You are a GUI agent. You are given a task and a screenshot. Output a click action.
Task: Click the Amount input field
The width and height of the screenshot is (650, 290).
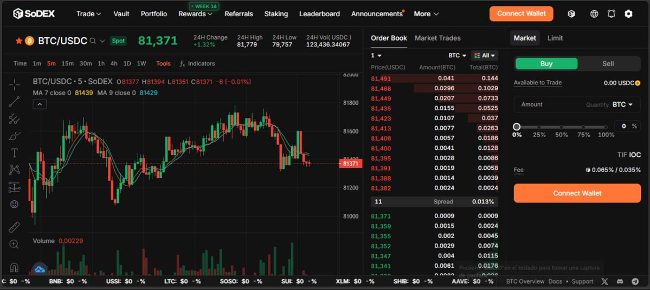[x=577, y=104]
